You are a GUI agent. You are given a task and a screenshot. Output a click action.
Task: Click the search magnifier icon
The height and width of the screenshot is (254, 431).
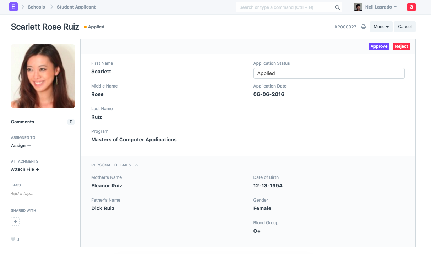pos(337,7)
